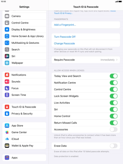
Task: Tap the Game Center icon
Action: coord(7,132)
